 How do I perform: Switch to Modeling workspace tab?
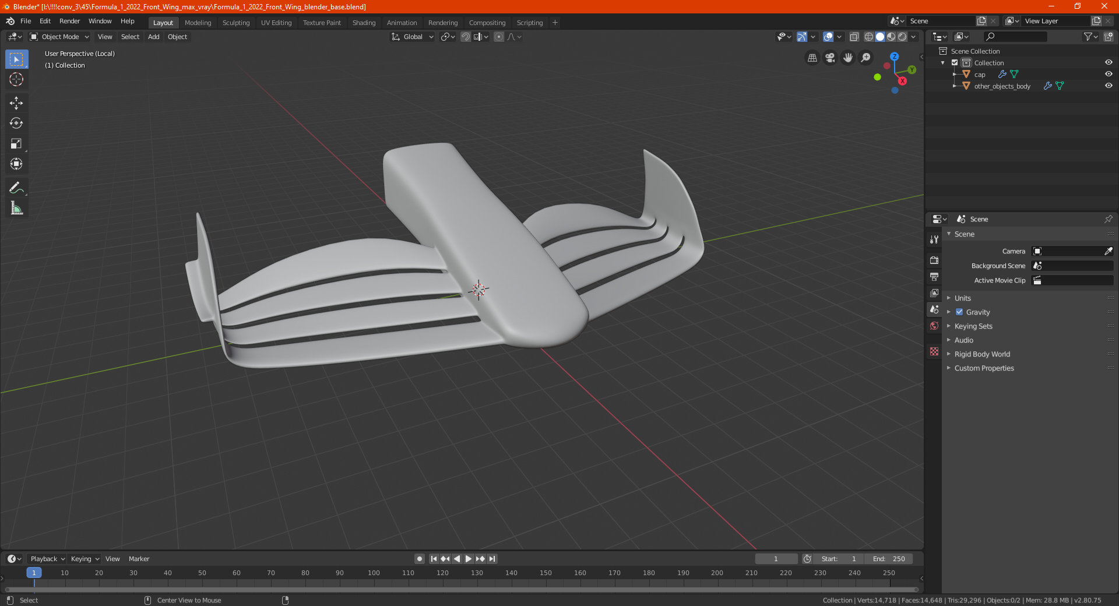[198, 23]
